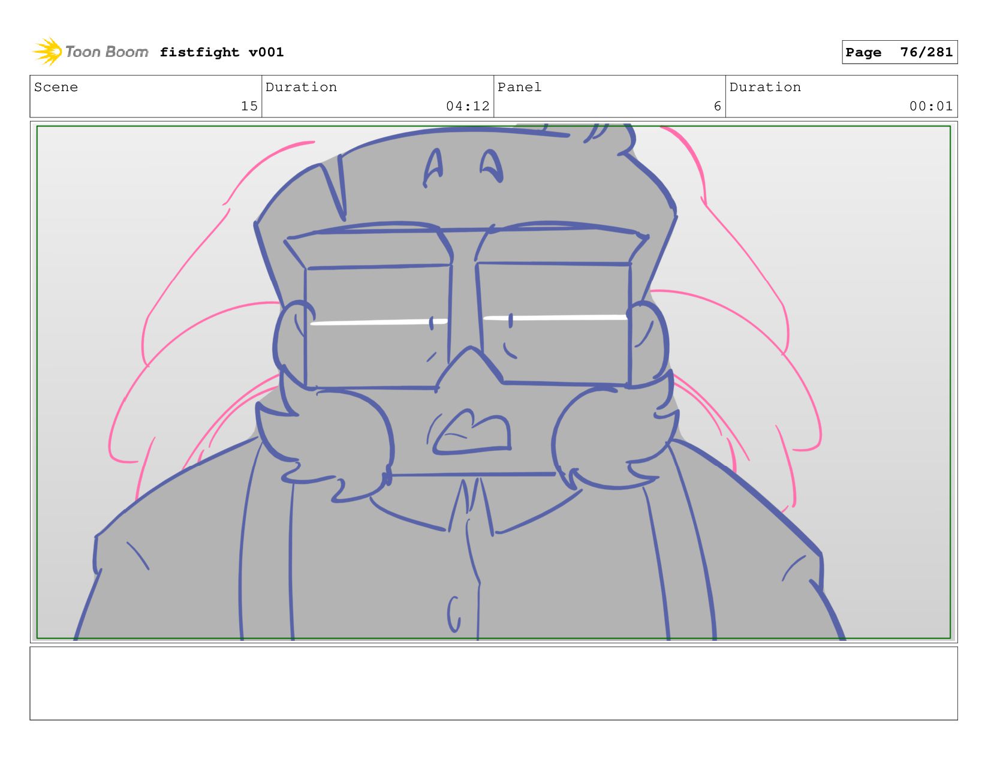Click the scene number '15'

click(249, 106)
